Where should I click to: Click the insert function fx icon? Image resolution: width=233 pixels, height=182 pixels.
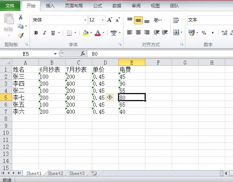tap(83, 54)
